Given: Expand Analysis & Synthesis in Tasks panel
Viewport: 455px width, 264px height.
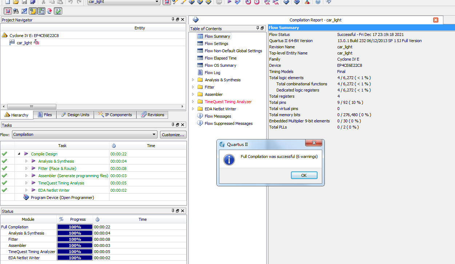Looking at the screenshot, I should (x=26, y=161).
